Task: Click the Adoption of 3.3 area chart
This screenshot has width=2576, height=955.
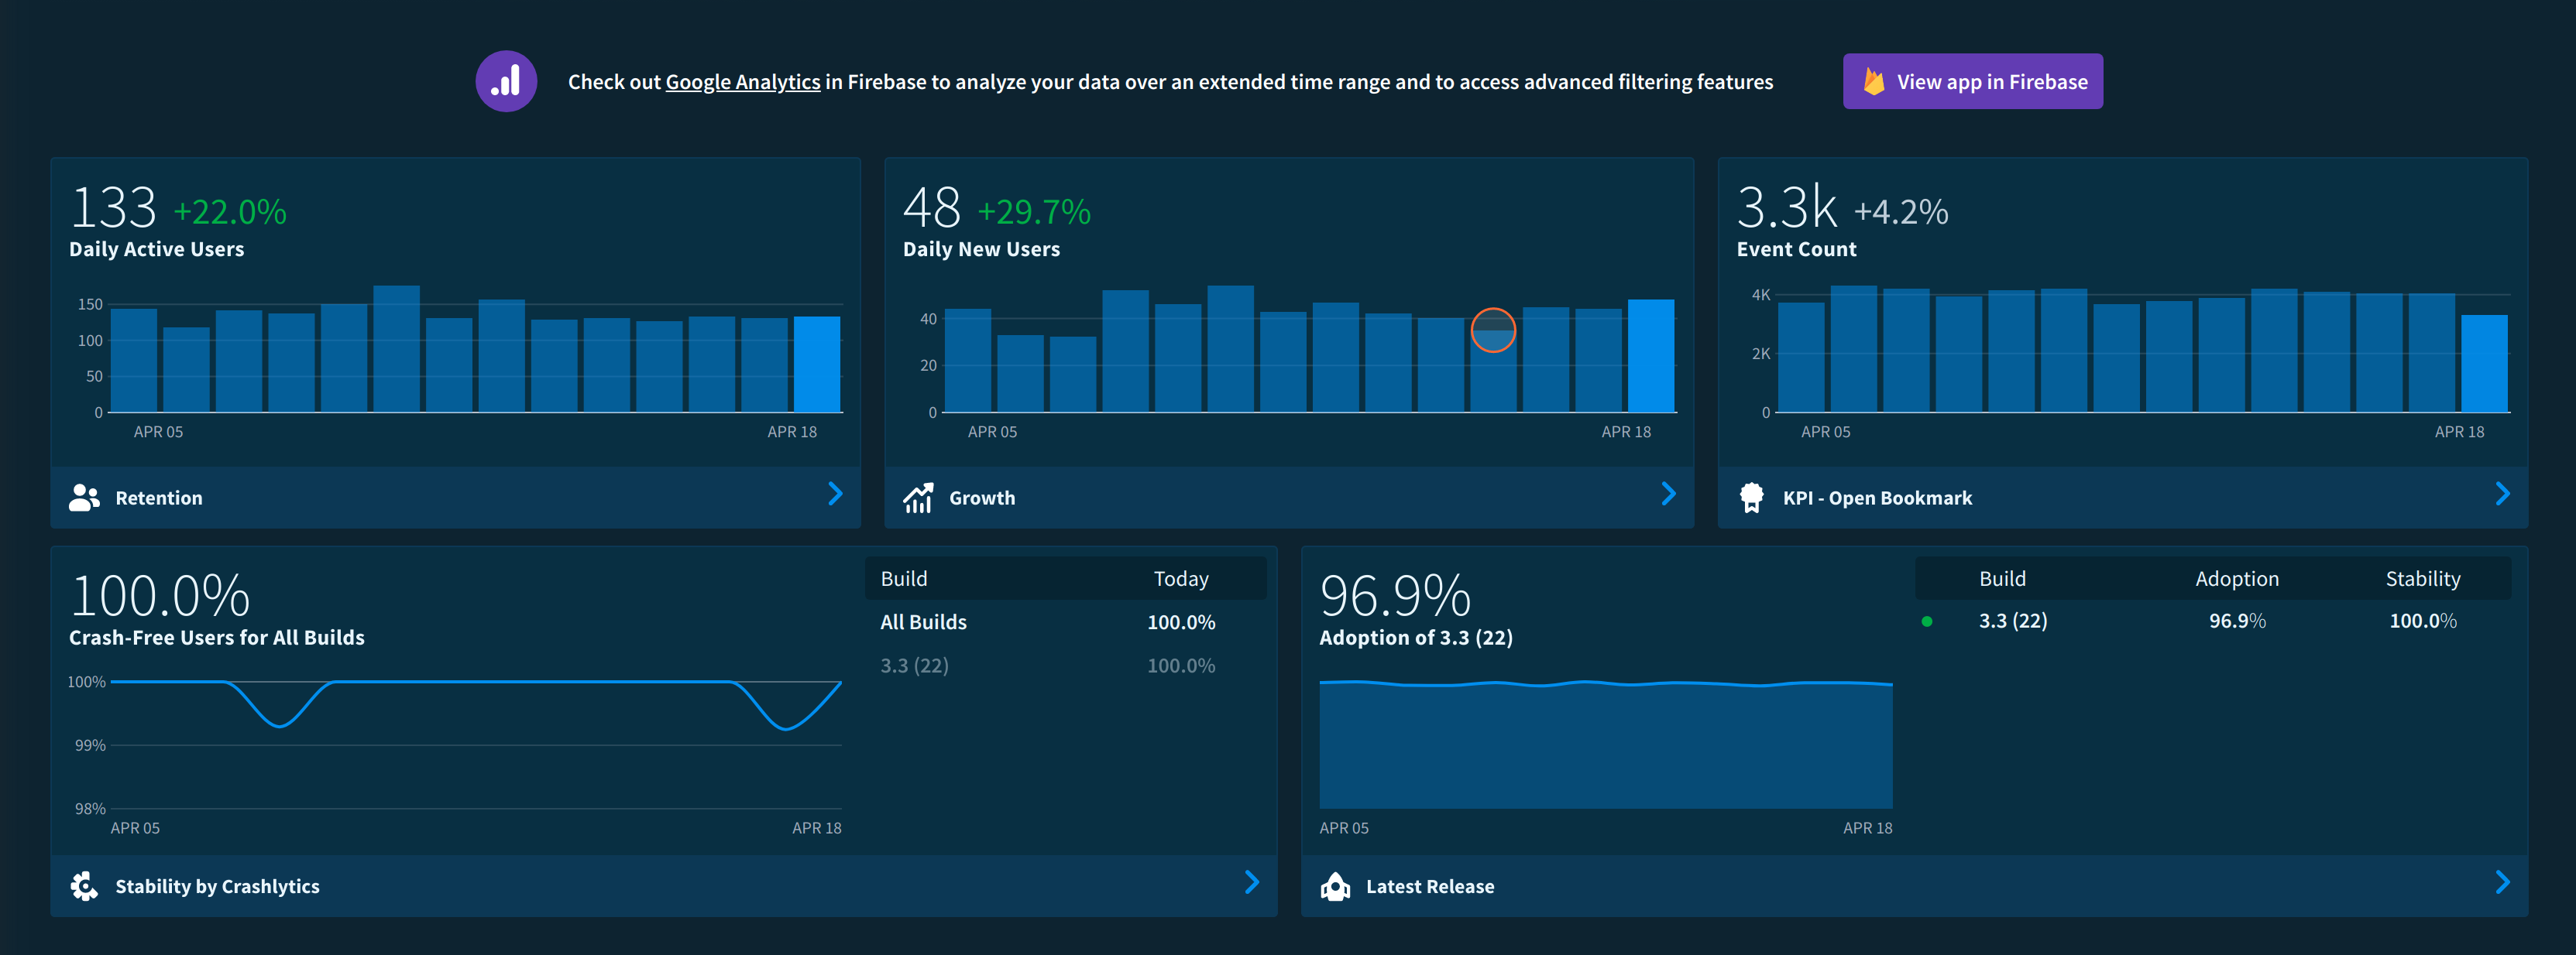Action: tap(1605, 744)
